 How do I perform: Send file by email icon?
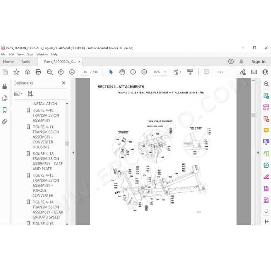(254, 72)
